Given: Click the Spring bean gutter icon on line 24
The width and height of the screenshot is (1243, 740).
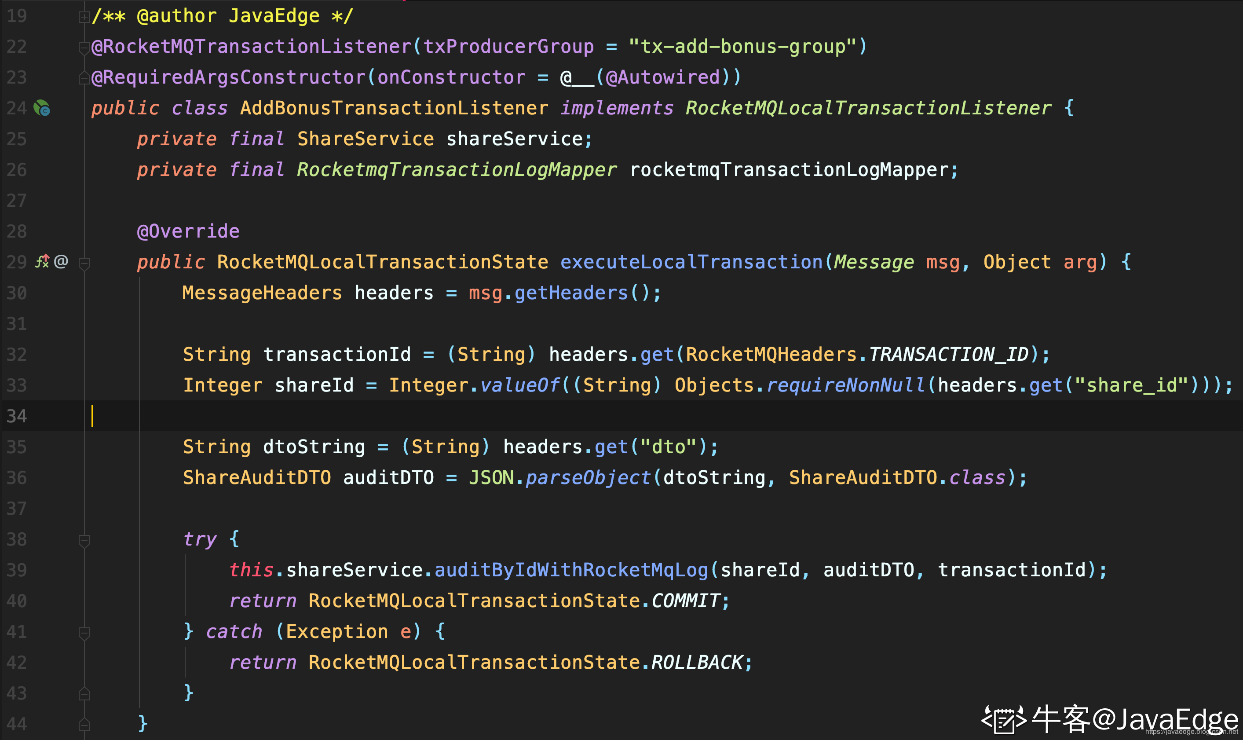Looking at the screenshot, I should coord(41,108).
